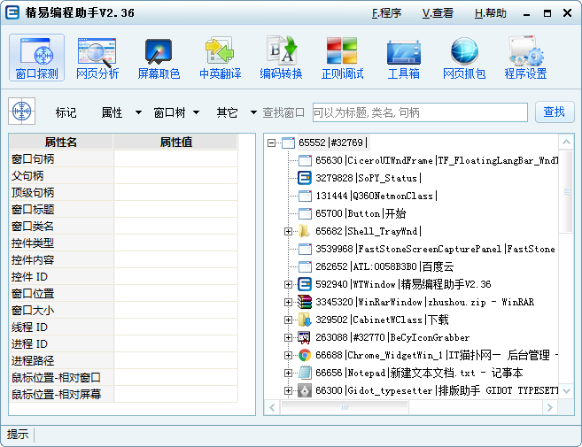Click the 其它 toolbar label
Screen dimensions: 582x447
point(227,112)
